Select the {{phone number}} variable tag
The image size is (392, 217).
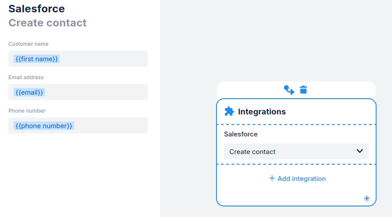click(x=44, y=125)
